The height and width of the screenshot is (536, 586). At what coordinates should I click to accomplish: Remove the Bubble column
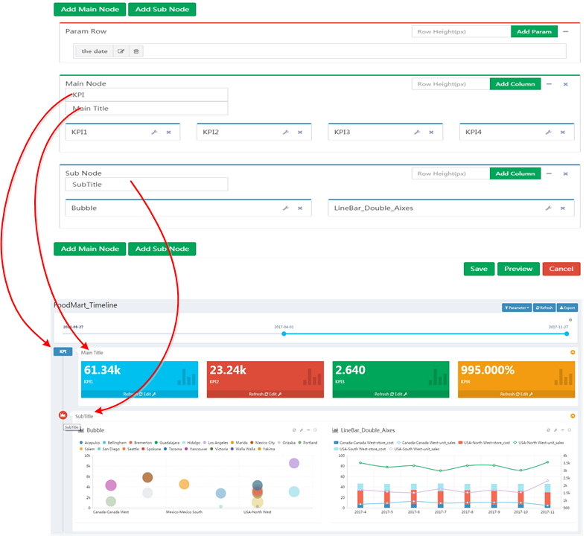pos(300,208)
